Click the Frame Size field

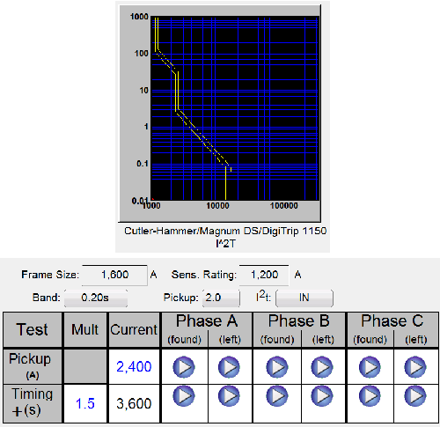(x=114, y=275)
